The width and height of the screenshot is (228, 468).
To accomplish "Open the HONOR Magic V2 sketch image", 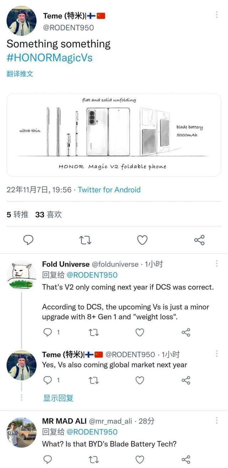I will [x=114, y=135].
